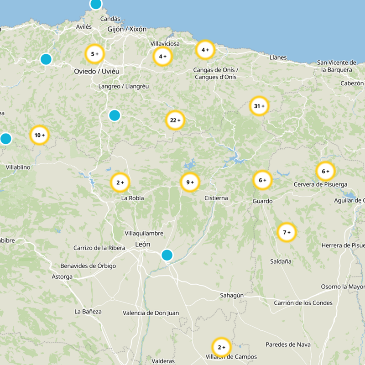This screenshot has width=365, height=365.
Task: Open the 31+ cluster marker
Action: pyautogui.click(x=259, y=106)
